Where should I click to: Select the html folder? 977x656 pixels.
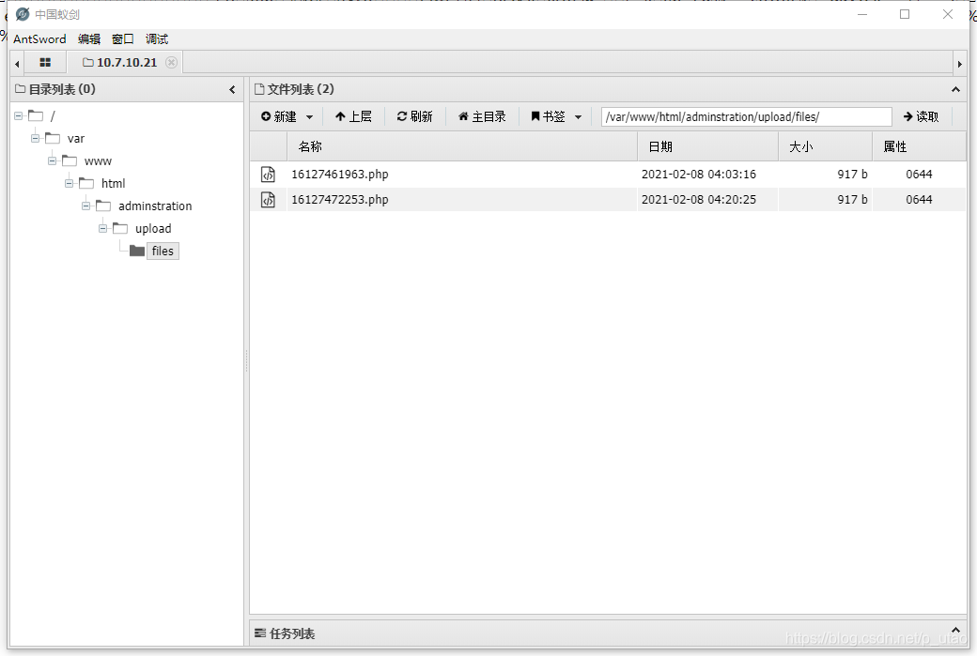[x=114, y=183]
